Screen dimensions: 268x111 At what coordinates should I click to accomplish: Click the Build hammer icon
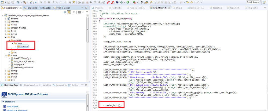[24, 2]
